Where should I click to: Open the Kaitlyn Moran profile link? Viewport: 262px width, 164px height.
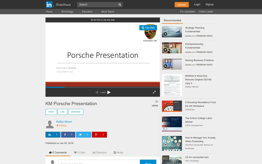pyautogui.click(x=64, y=122)
